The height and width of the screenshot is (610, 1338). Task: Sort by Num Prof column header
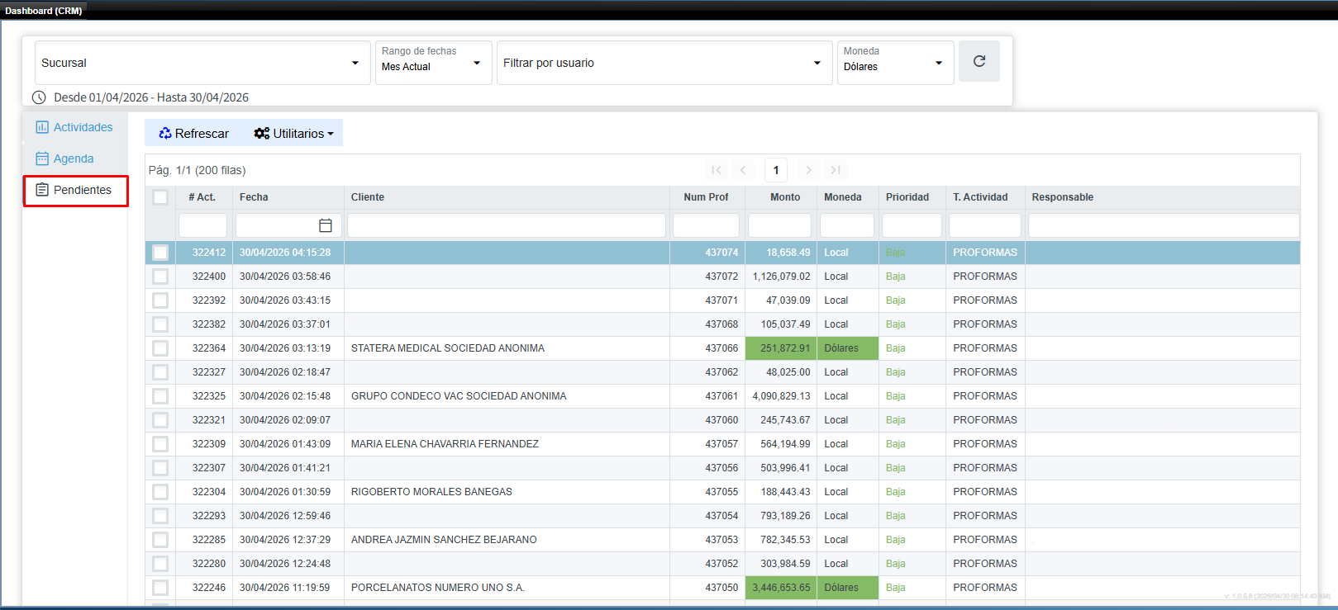707,197
